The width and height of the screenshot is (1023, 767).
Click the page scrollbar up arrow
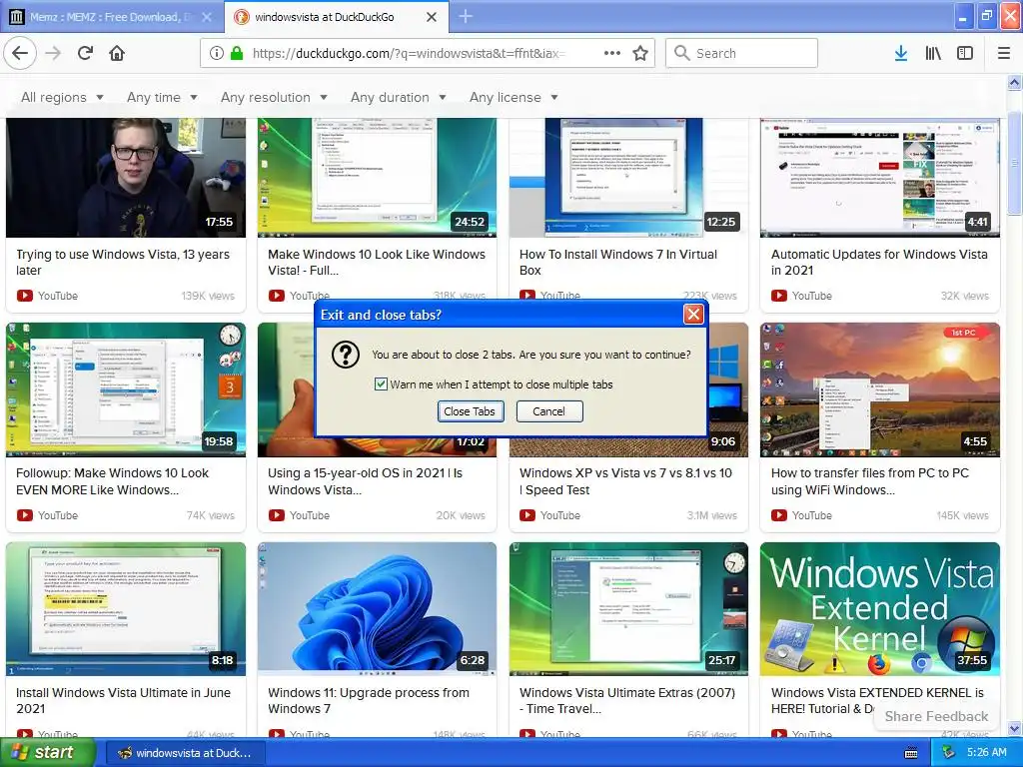(x=1015, y=82)
